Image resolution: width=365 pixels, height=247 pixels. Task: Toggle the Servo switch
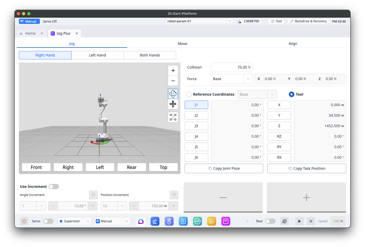click(48, 221)
